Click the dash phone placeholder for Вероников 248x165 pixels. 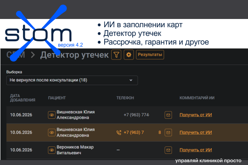coord(118,150)
